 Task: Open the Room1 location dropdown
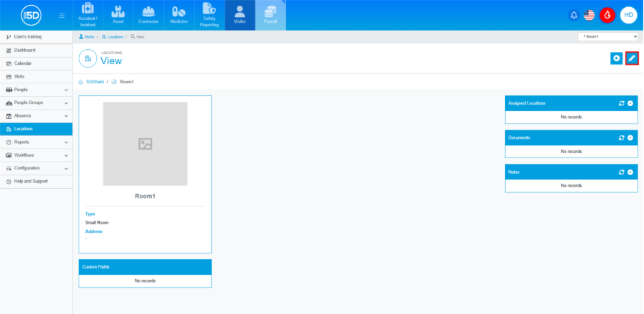608,36
